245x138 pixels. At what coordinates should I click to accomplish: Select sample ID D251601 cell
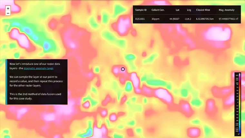point(141,19)
